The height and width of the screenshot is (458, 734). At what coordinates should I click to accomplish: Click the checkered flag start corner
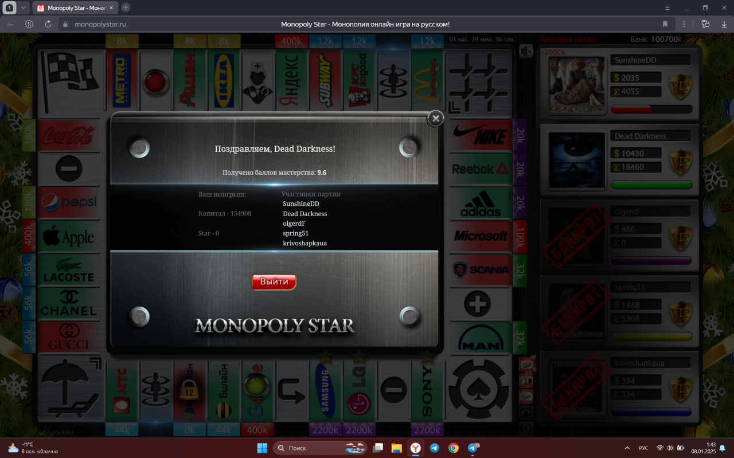click(70, 81)
